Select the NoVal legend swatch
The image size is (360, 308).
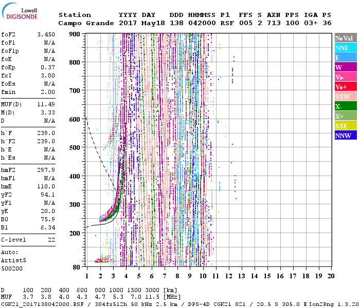tap(345, 38)
